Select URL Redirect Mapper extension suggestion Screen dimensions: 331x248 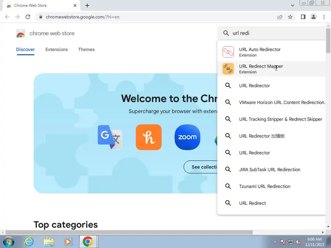point(272,69)
